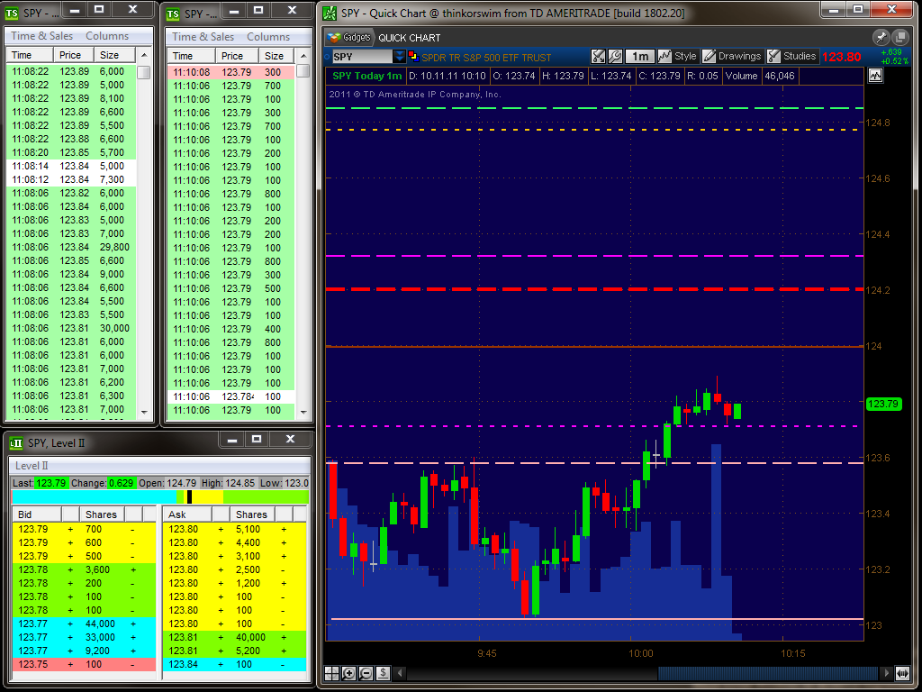Click the green 123.79 price label on axis
The image size is (922, 692).
(x=884, y=404)
